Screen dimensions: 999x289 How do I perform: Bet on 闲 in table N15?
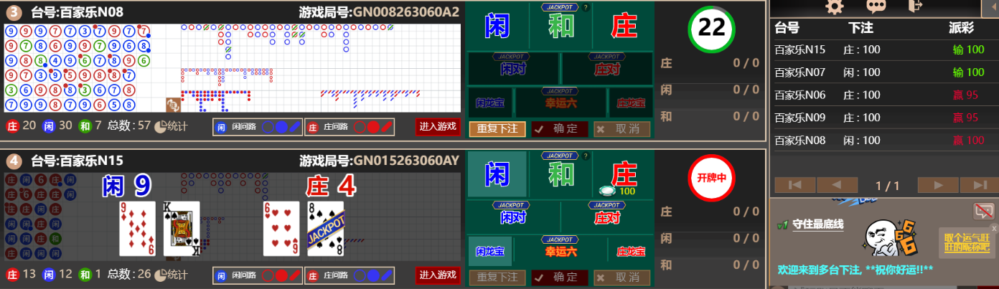click(x=497, y=174)
